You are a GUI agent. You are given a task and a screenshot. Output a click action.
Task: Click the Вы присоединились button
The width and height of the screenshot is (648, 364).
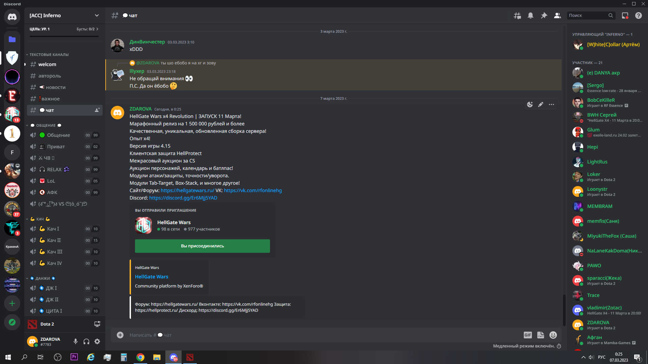tap(202, 246)
